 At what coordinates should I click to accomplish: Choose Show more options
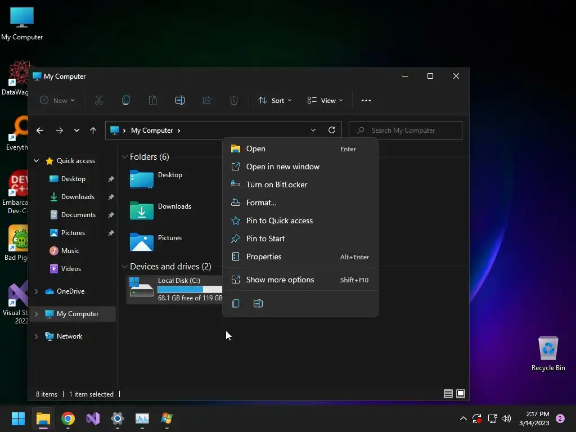pyautogui.click(x=300, y=280)
